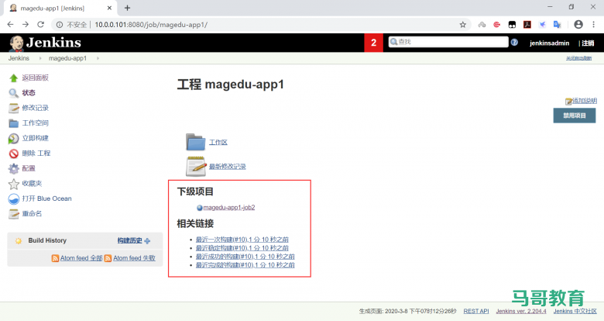Viewport: 604px width, 321px height.
Task: Click the folder icon beside 工作空间
Action: (13, 123)
